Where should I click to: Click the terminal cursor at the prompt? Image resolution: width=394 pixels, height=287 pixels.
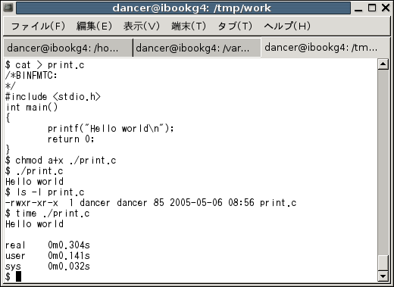tap(18, 276)
